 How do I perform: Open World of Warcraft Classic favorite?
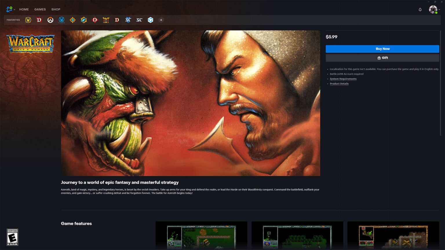point(61,20)
